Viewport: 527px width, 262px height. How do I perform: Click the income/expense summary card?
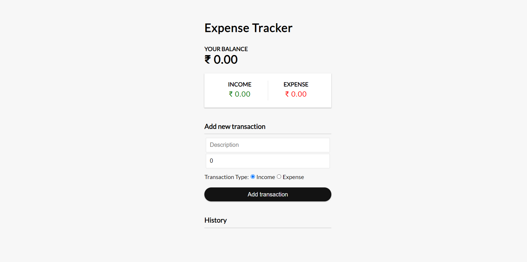pyautogui.click(x=268, y=91)
